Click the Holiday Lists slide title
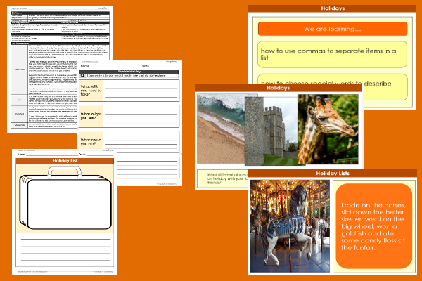The height and width of the screenshot is (281, 422). click(x=333, y=174)
